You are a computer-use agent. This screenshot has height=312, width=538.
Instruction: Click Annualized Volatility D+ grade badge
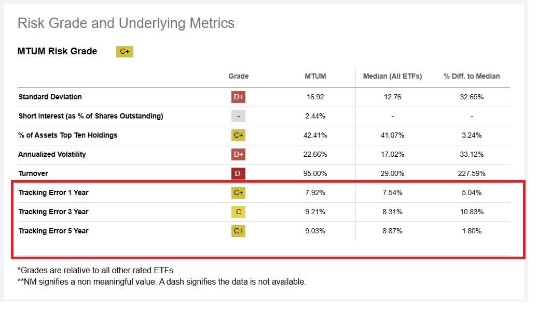(238, 154)
